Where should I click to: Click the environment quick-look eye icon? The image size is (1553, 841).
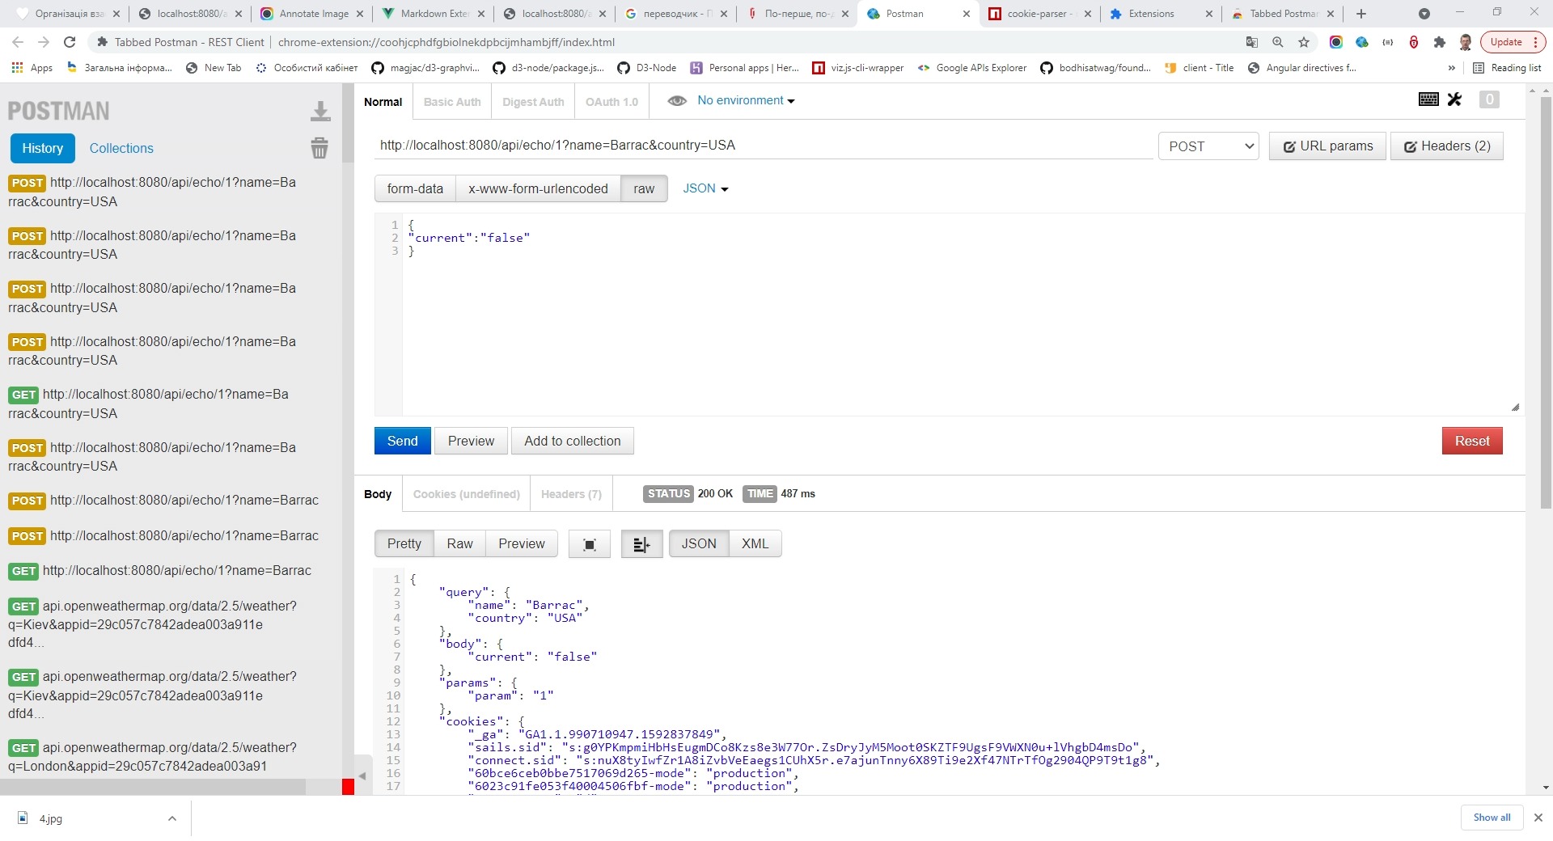(677, 101)
